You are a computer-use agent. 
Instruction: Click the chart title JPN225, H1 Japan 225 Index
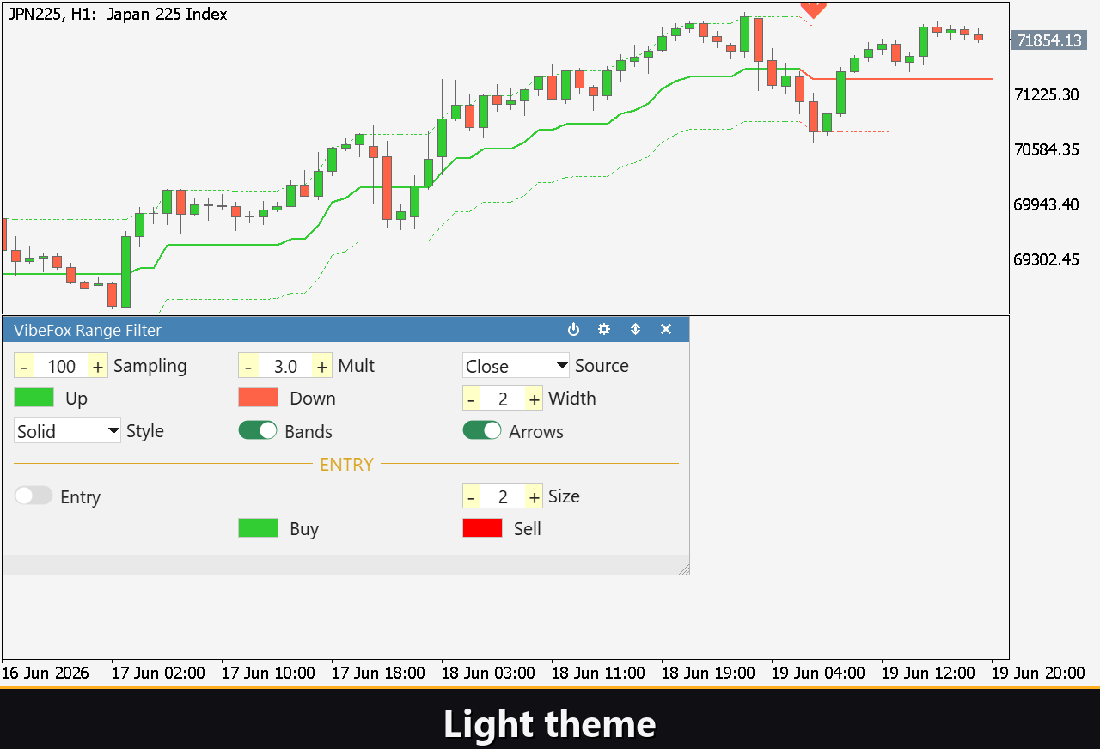[118, 14]
